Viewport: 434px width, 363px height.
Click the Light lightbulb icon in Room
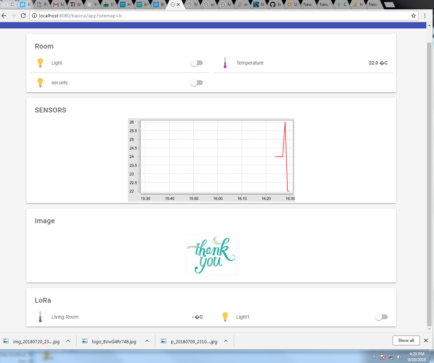tap(40, 63)
